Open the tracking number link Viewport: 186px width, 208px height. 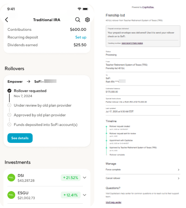(x=132, y=43)
